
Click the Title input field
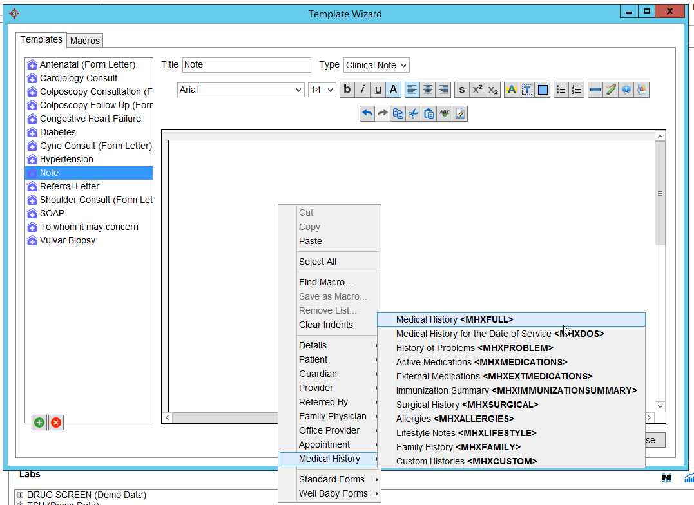click(246, 65)
